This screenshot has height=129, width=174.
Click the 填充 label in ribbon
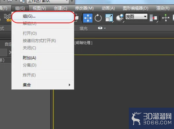[x=83, y=28]
